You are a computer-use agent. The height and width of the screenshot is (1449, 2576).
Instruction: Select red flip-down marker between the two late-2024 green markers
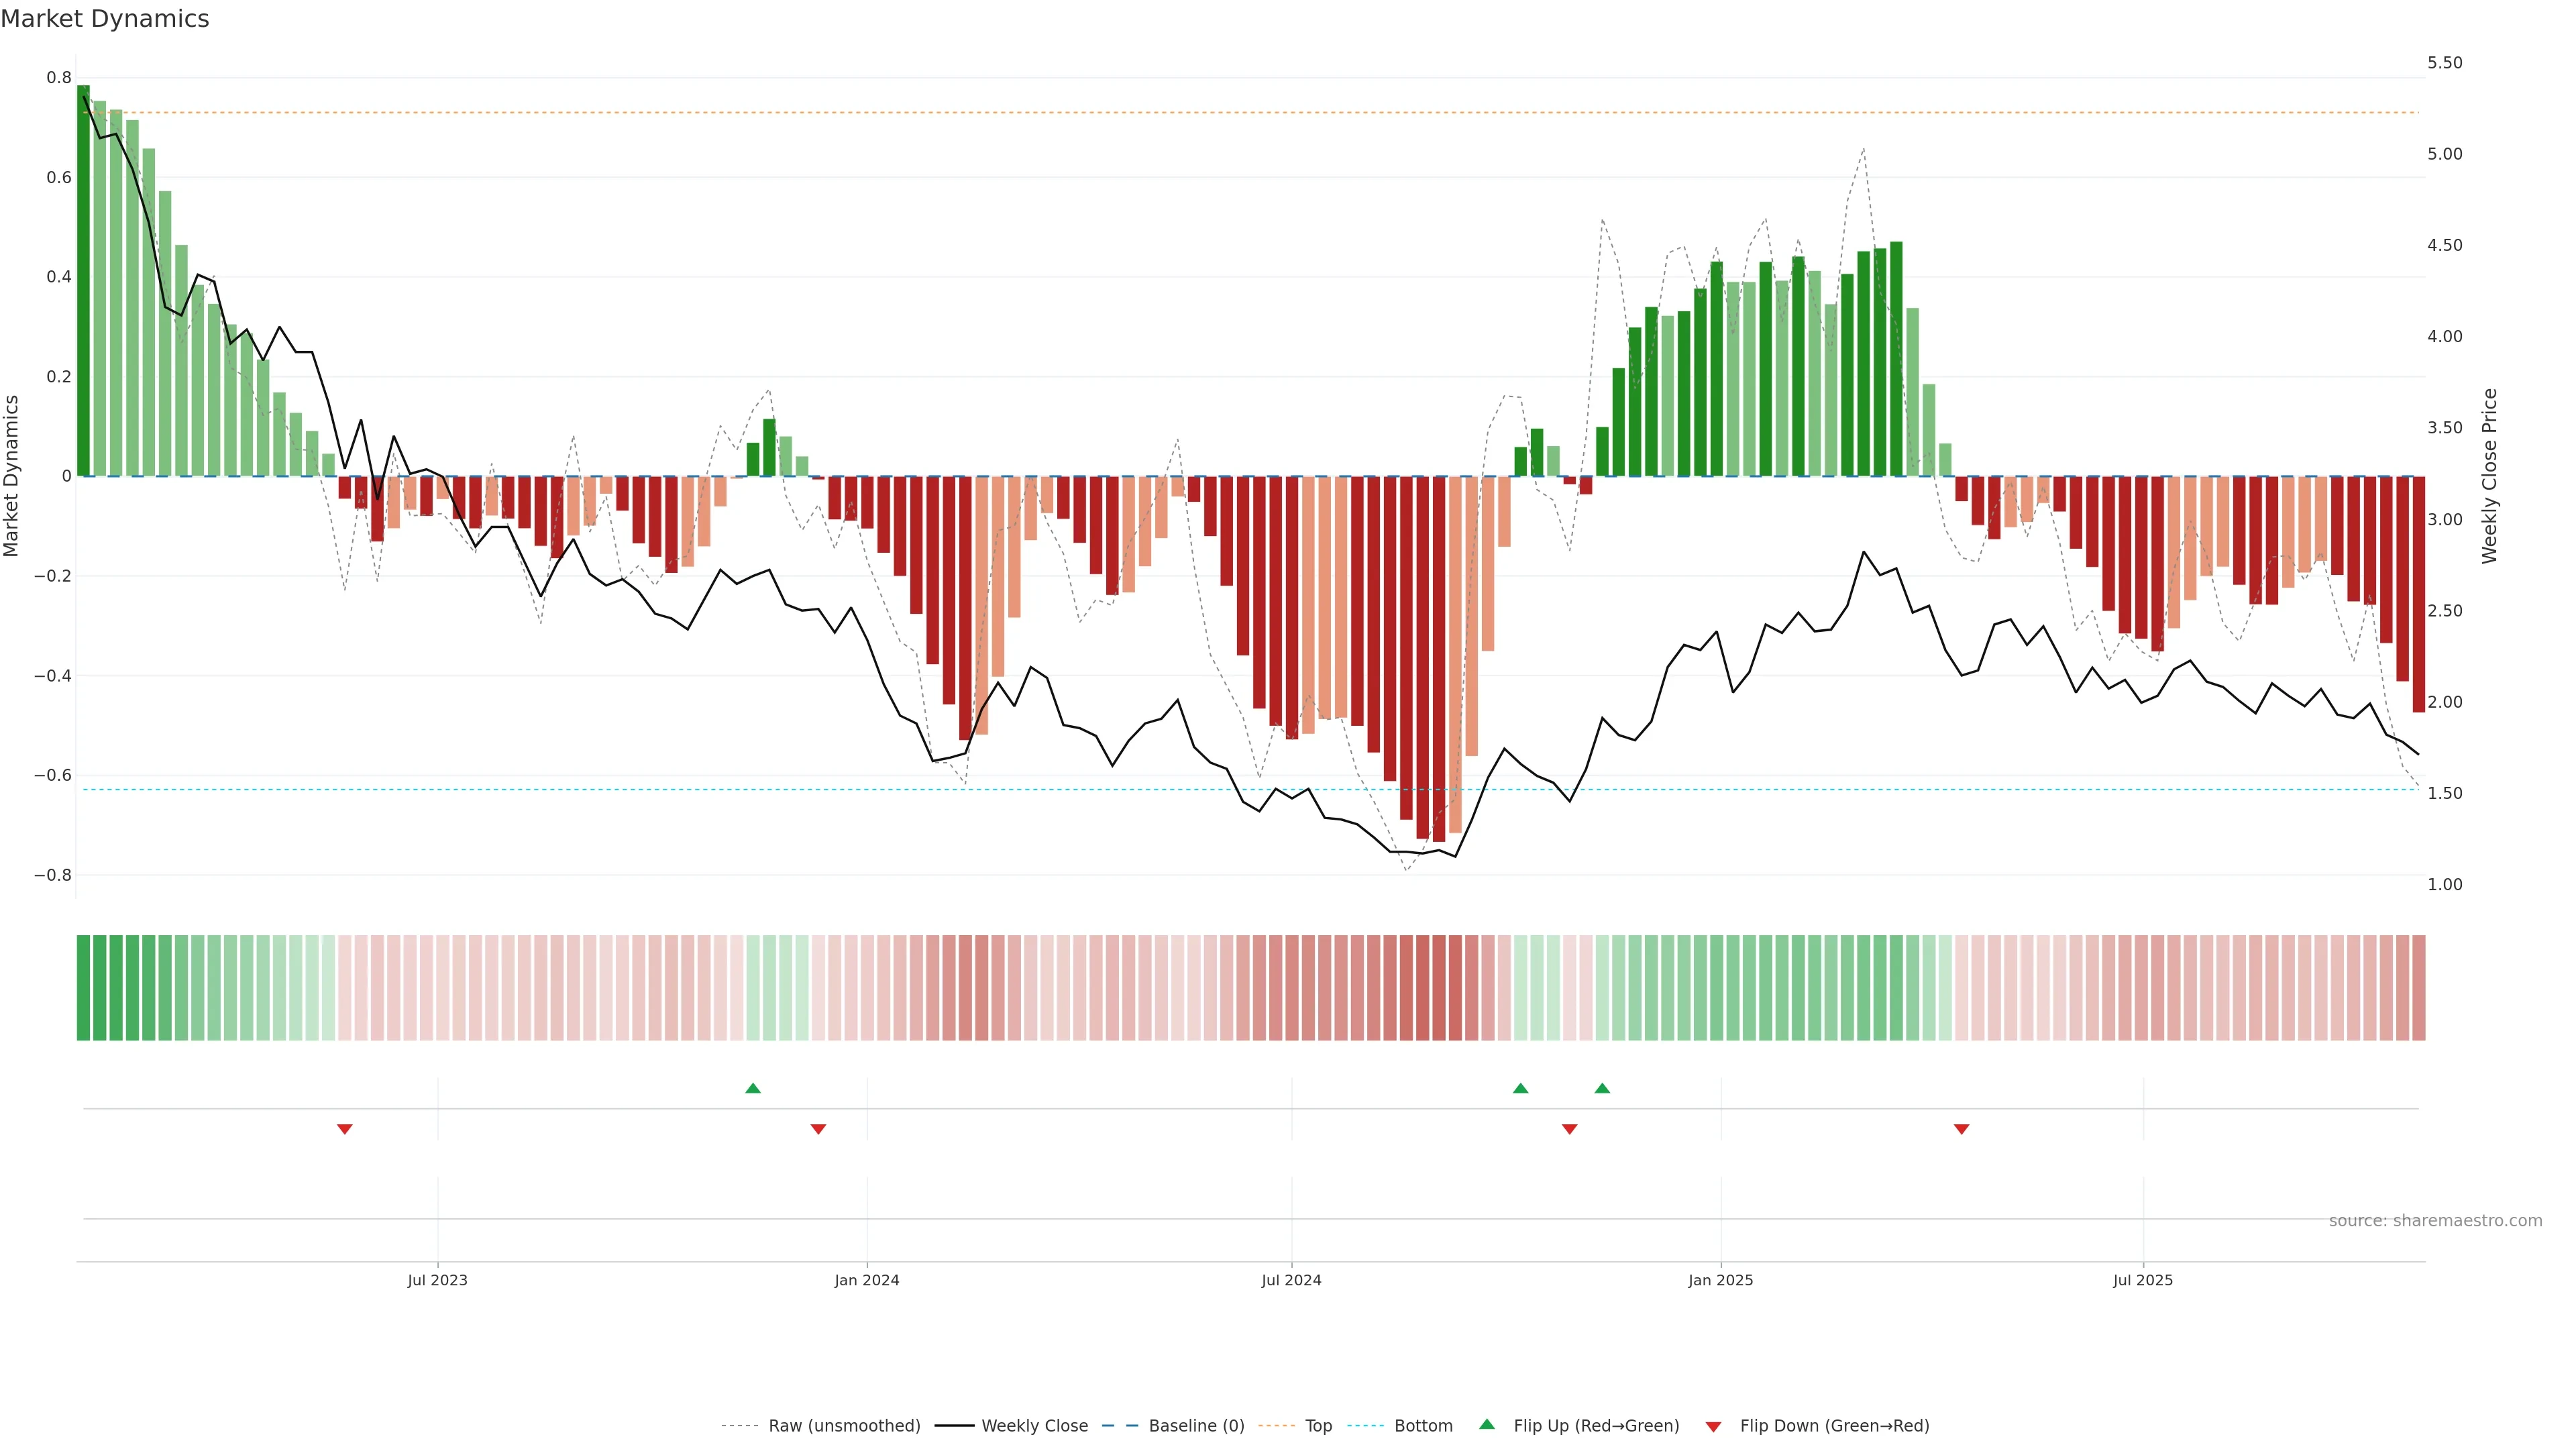(1569, 1129)
